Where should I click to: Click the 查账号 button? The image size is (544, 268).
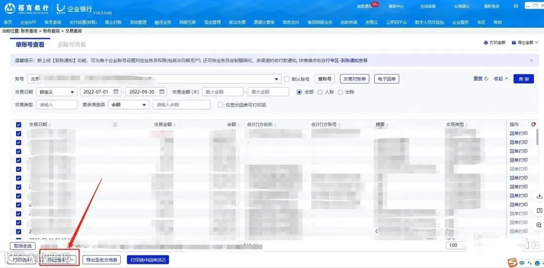tap(325, 79)
